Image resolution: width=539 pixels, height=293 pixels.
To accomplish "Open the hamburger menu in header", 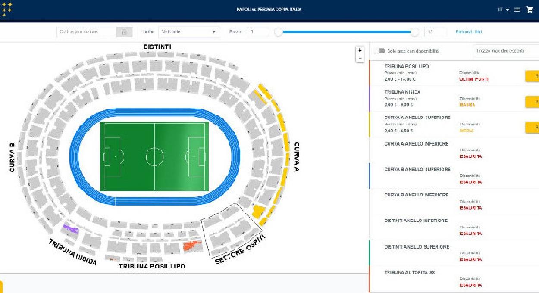I will (517, 10).
